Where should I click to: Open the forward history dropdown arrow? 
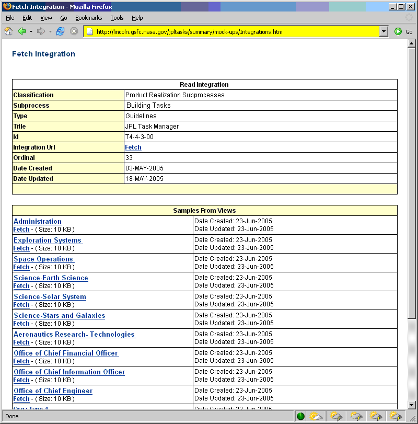tap(50, 32)
